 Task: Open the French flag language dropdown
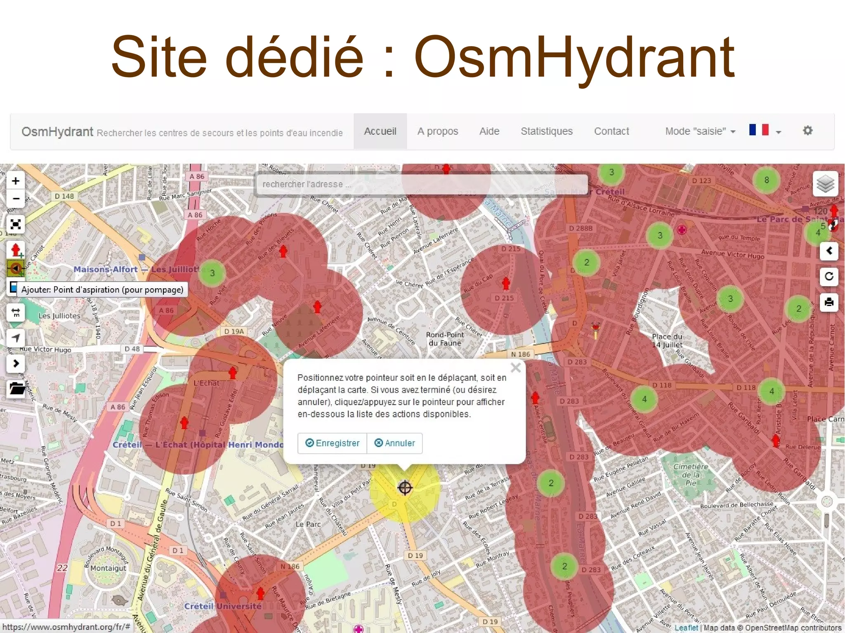[765, 131]
